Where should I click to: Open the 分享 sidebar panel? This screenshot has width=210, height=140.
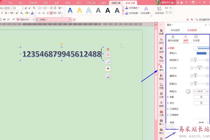[x=161, y=95]
